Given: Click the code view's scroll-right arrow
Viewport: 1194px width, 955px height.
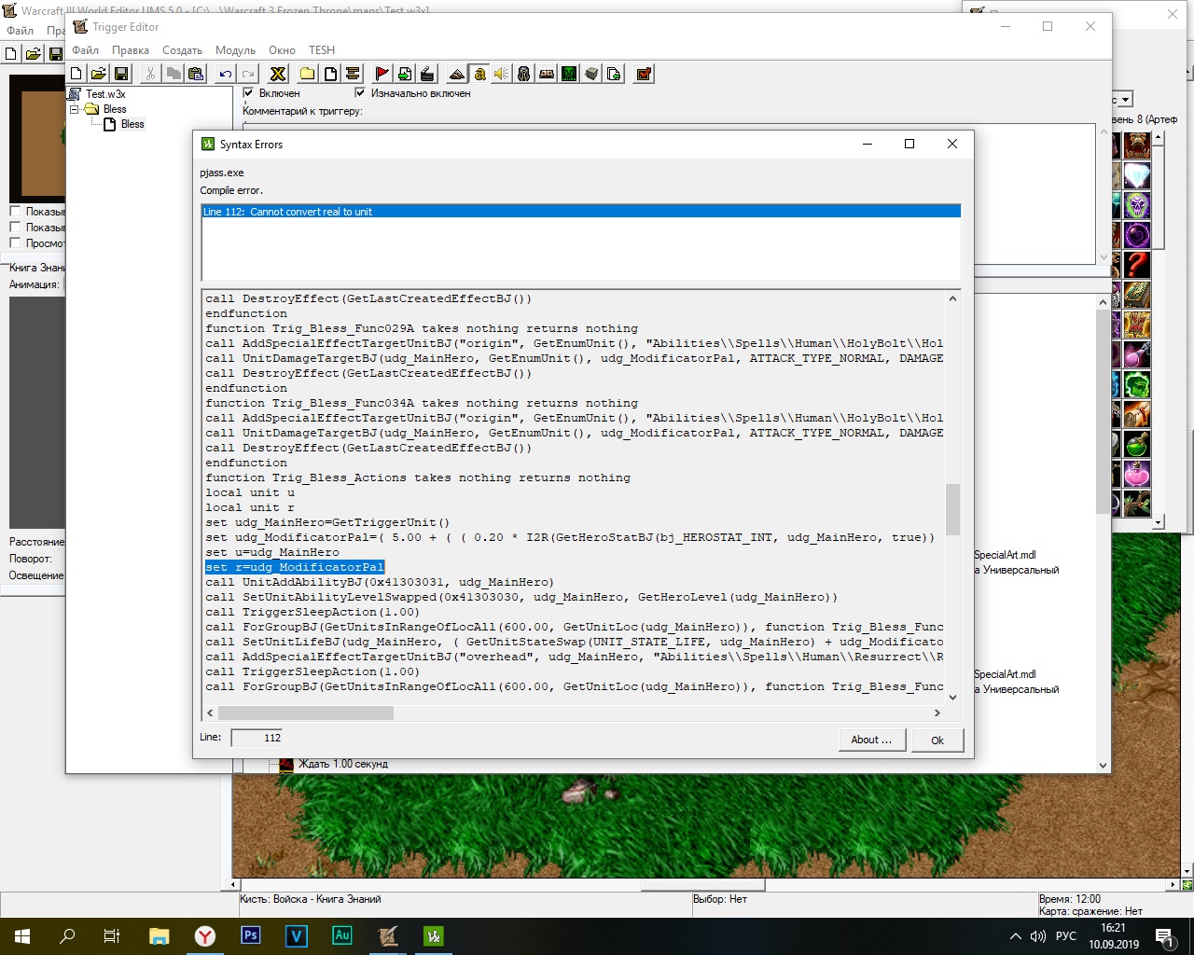Looking at the screenshot, I should pos(937,713).
